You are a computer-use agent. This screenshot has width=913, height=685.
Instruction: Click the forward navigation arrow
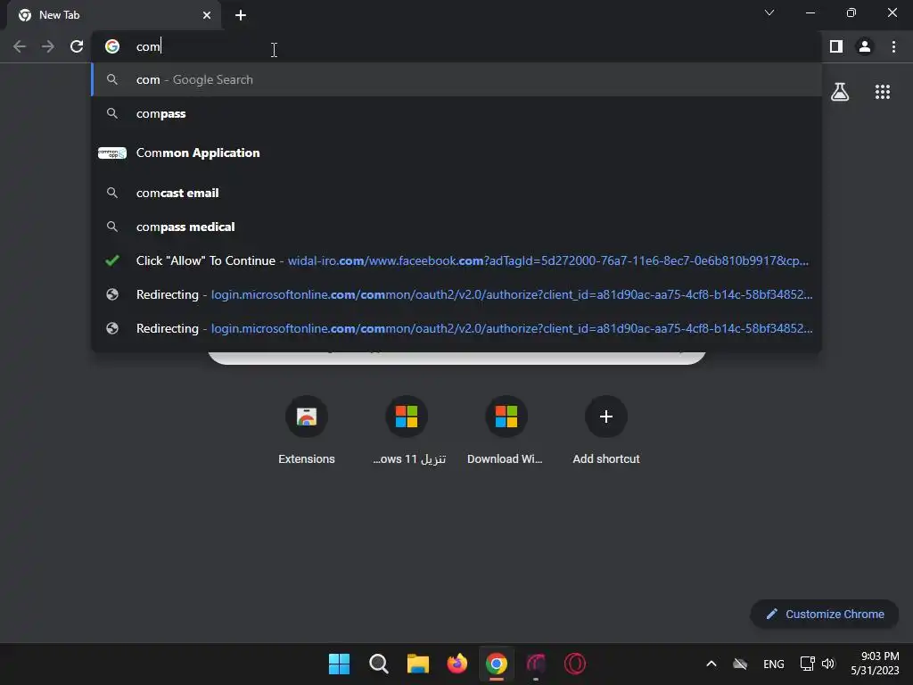[48, 46]
